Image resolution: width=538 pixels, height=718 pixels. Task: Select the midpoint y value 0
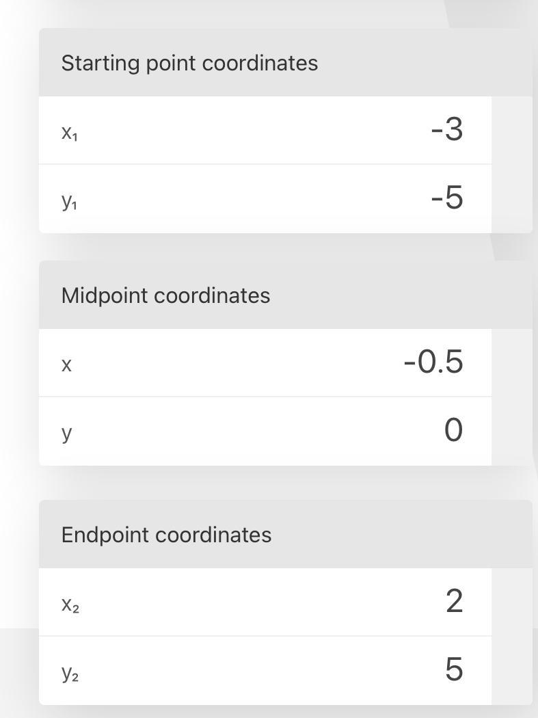coord(453,431)
